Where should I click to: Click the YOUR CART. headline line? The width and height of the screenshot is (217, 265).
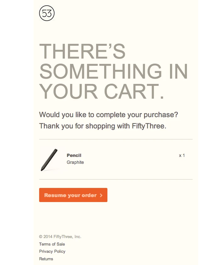point(102,91)
